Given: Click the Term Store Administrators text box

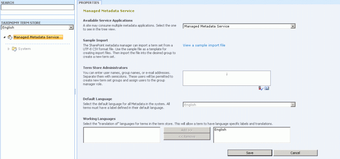Looking at the screenshot, I should (x=227, y=78).
